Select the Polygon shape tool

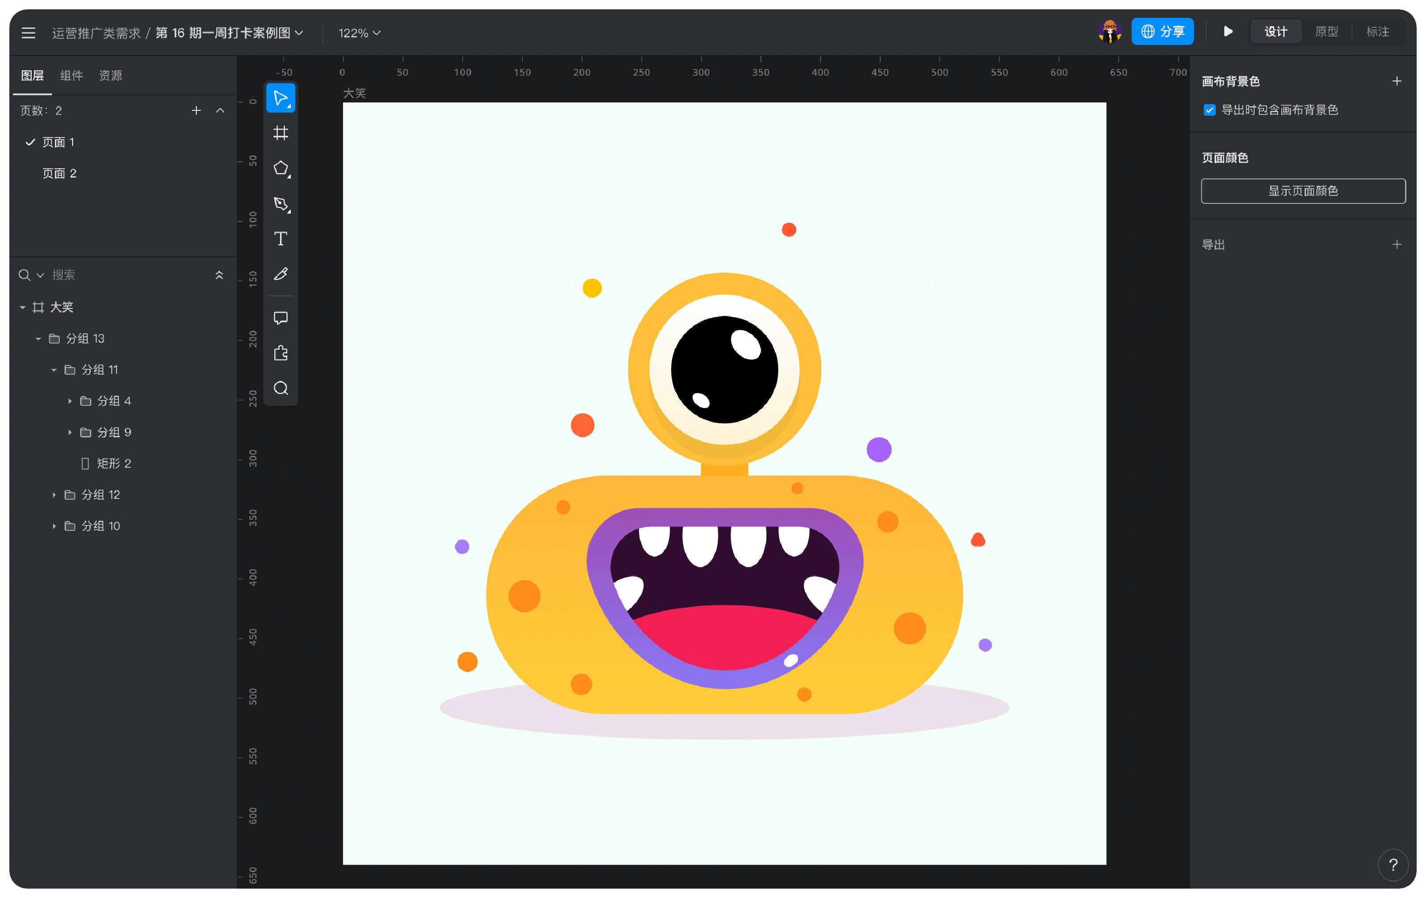pyautogui.click(x=281, y=168)
